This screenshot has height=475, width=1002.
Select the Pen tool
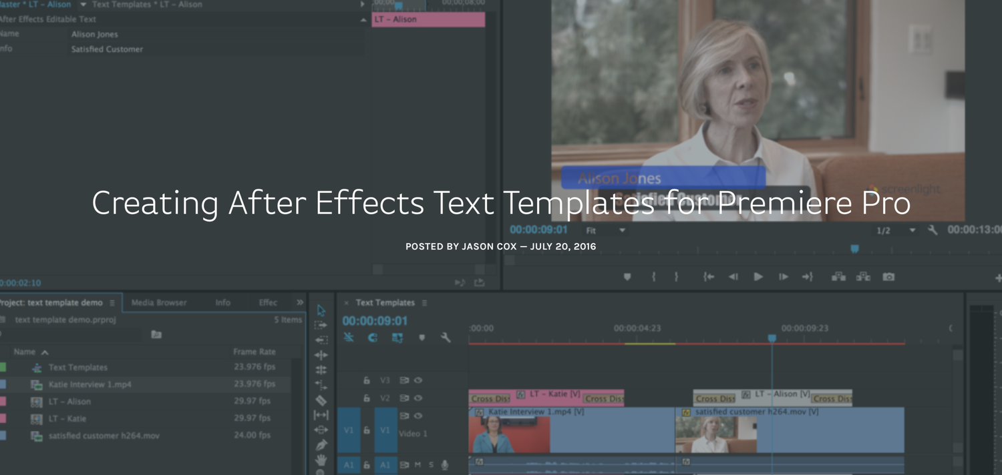point(321,445)
